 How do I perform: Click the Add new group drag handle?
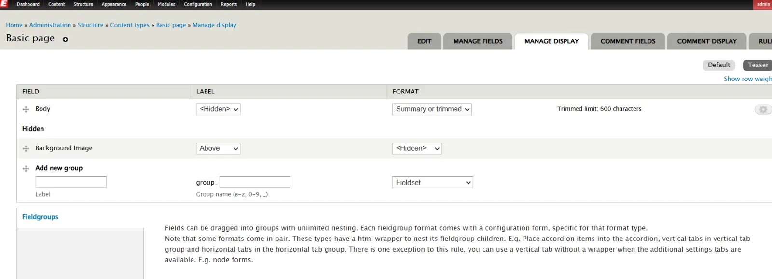point(26,169)
